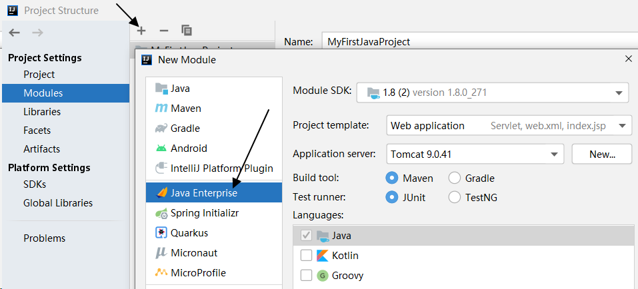
Task: Select the MicroProfile icon
Action: [161, 272]
